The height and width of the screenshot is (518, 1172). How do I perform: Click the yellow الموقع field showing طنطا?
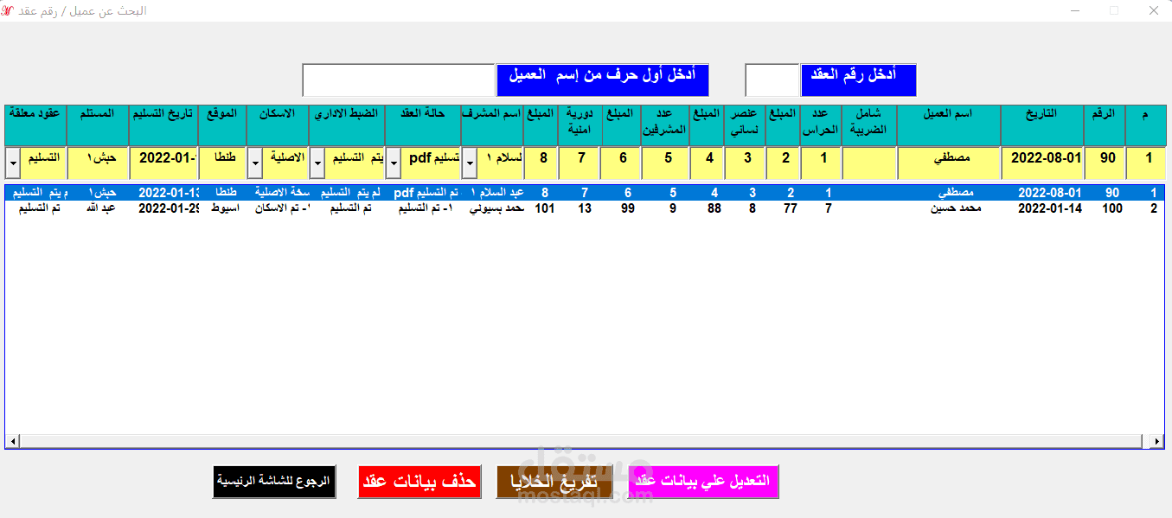pyautogui.click(x=222, y=161)
